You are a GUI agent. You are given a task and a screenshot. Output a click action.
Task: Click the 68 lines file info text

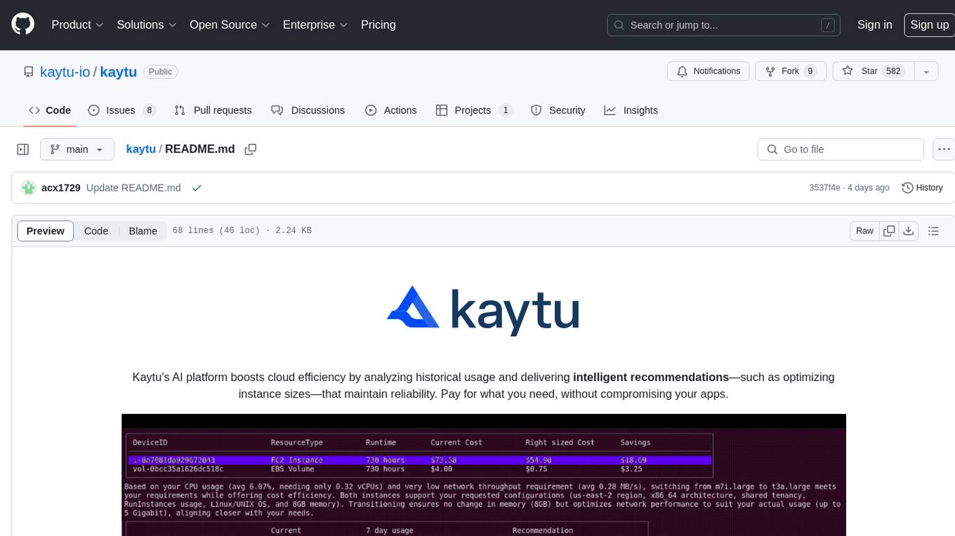[242, 231]
